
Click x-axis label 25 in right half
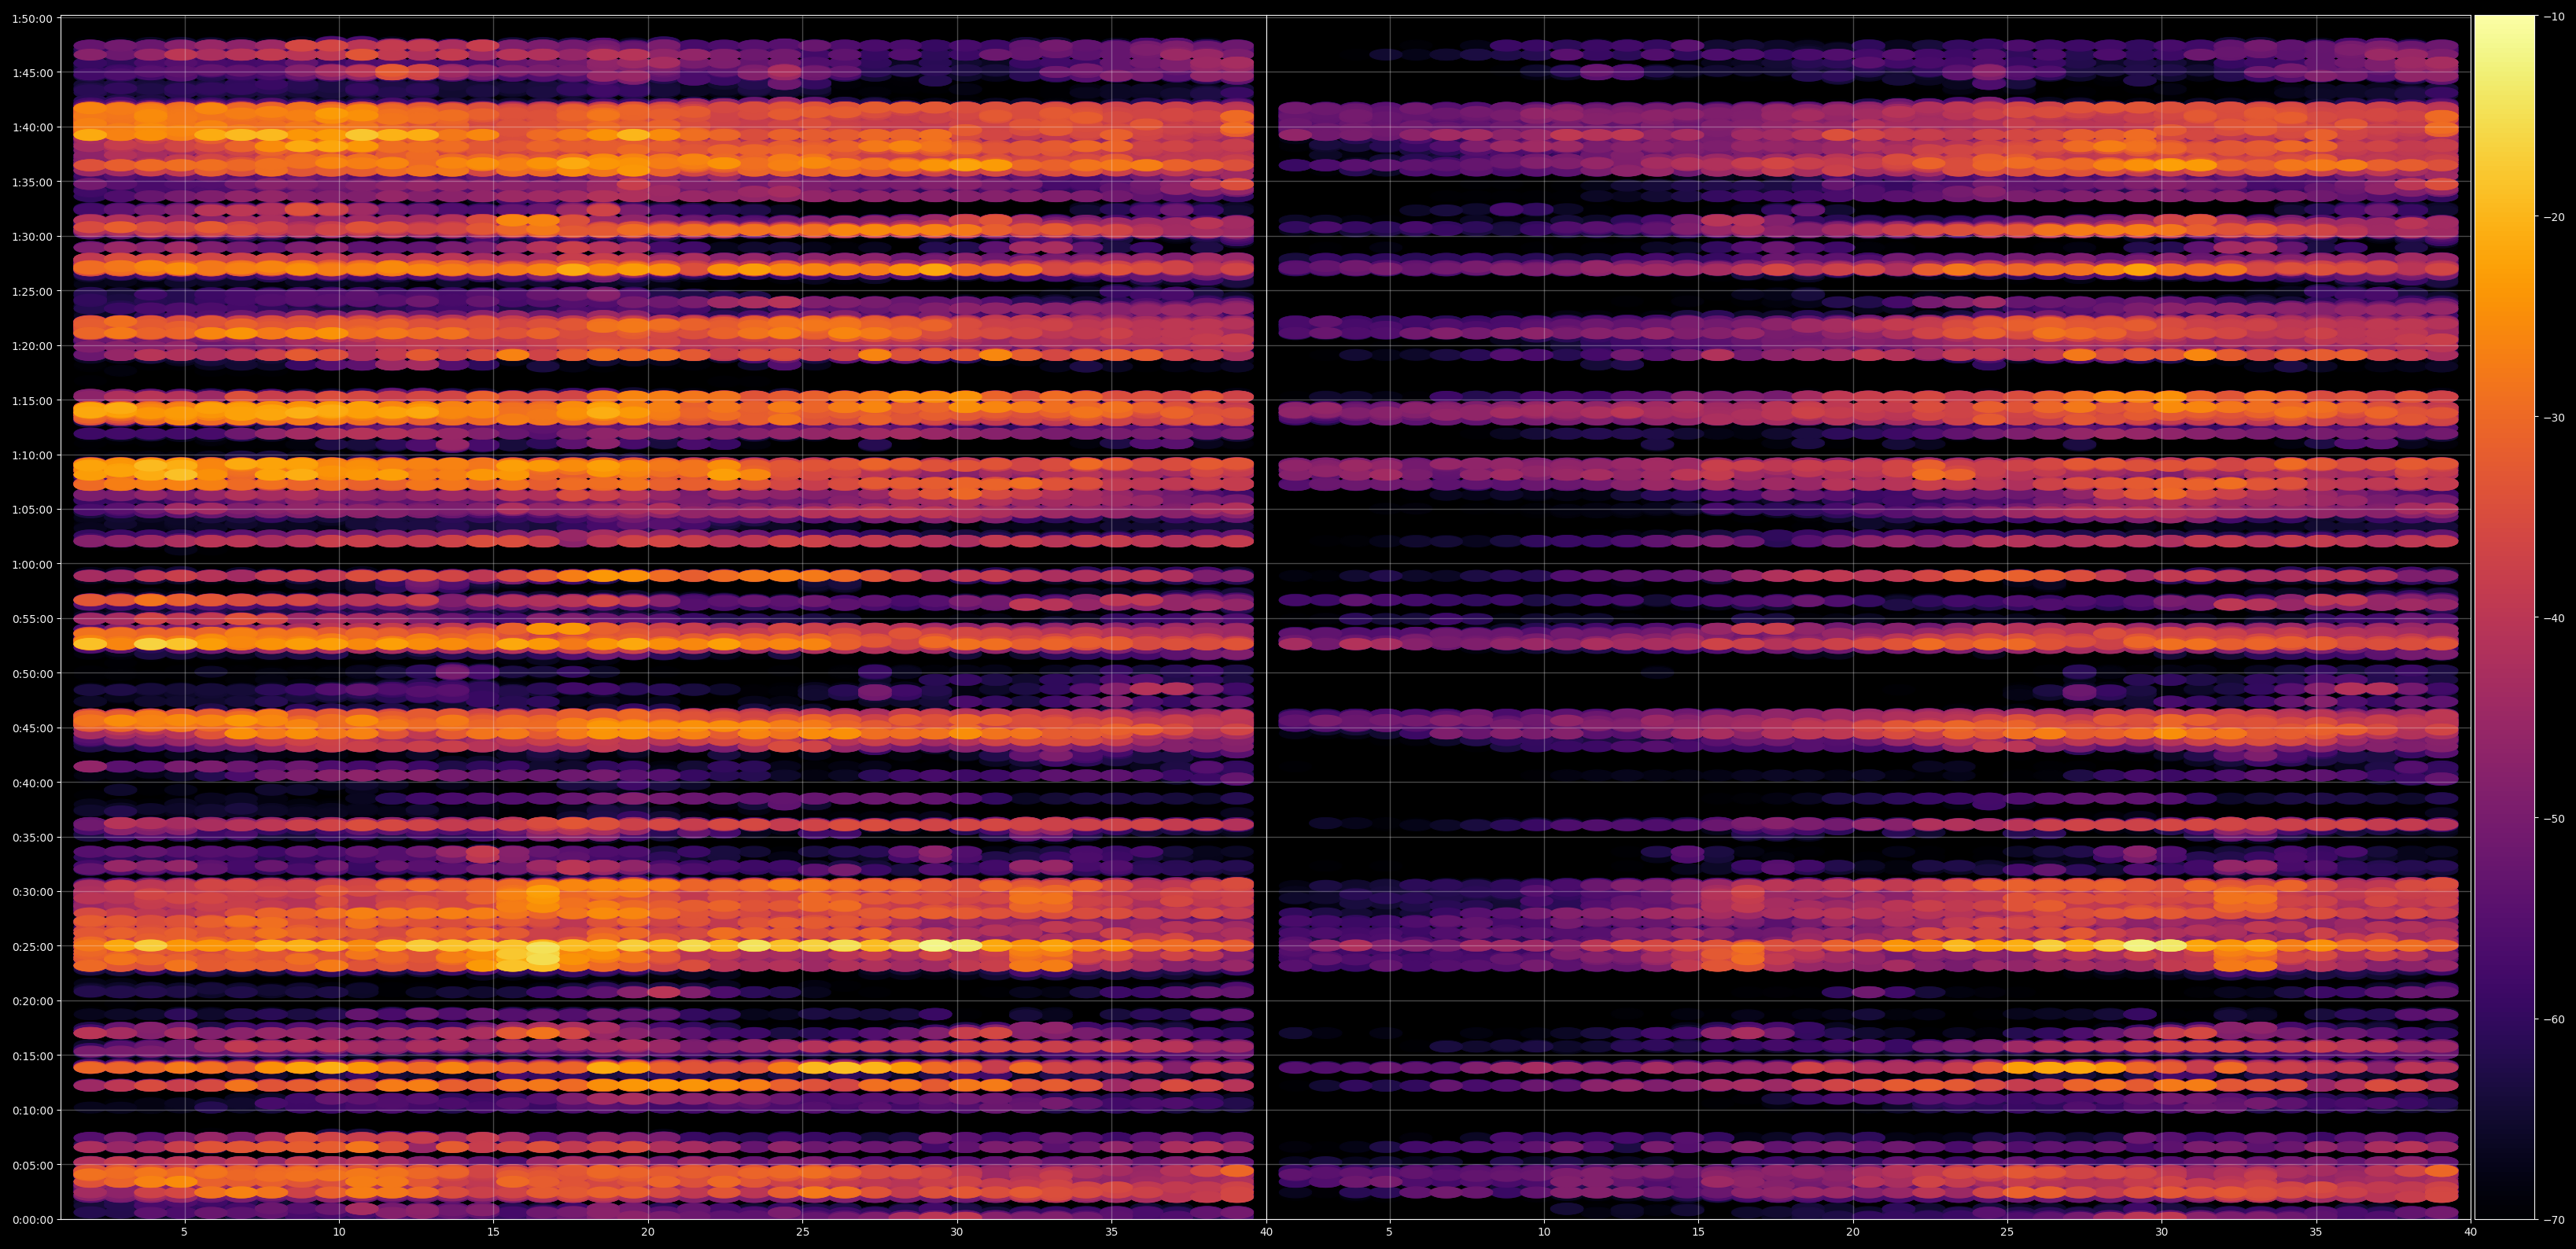(2007, 1232)
